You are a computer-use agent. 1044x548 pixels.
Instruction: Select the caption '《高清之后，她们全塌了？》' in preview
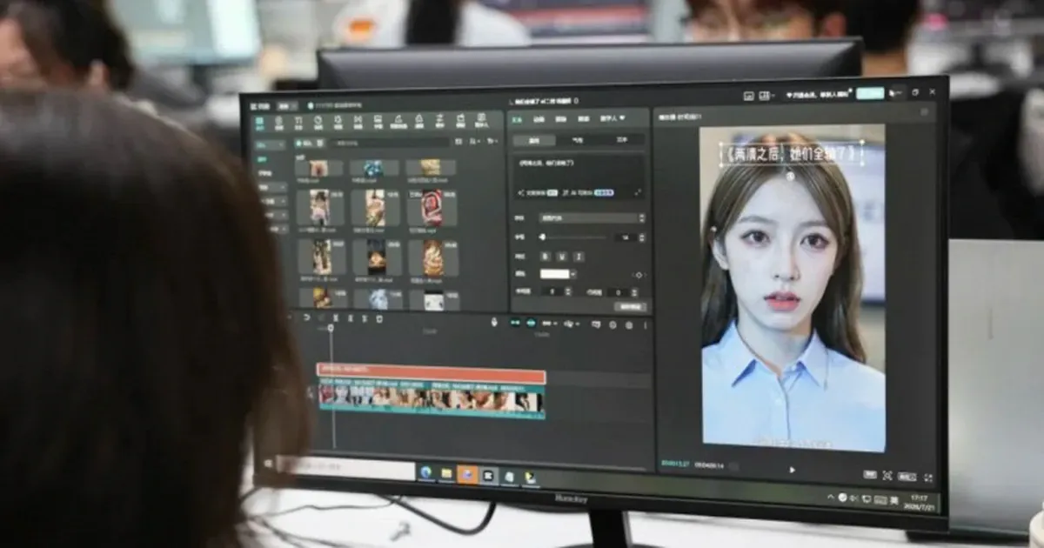pyautogui.click(x=792, y=155)
